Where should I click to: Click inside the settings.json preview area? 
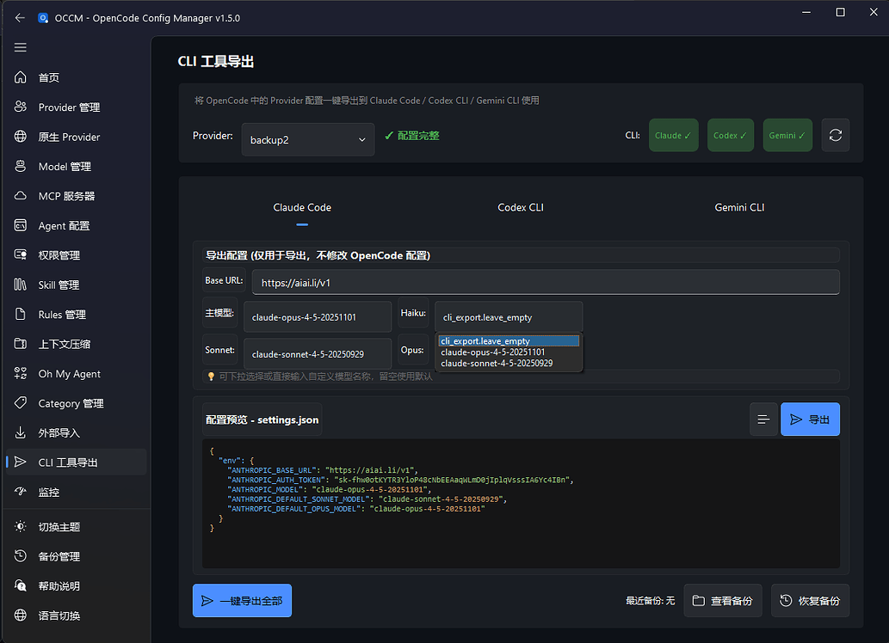point(521,503)
